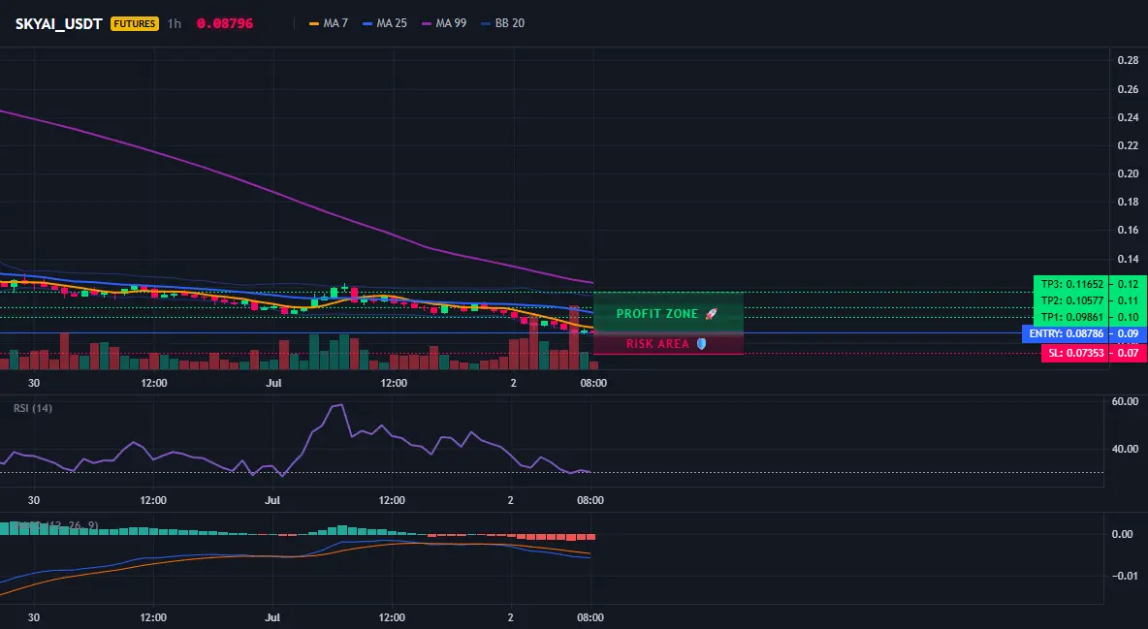Viewport: 1148px width, 629px height.
Task: Click the TP3: 0.11652 price tag
Action: coord(1071,284)
